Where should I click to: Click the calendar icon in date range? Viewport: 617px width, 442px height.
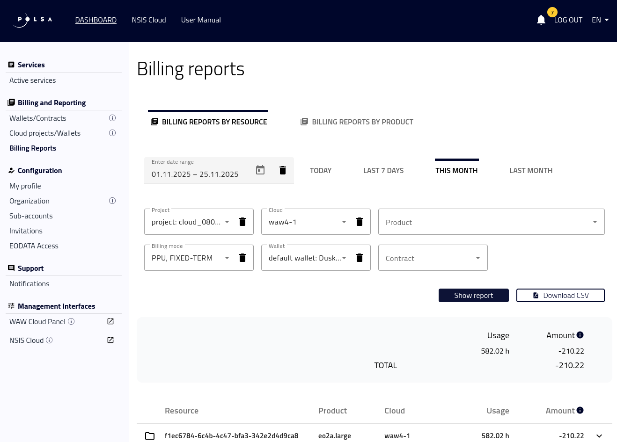[x=260, y=170]
